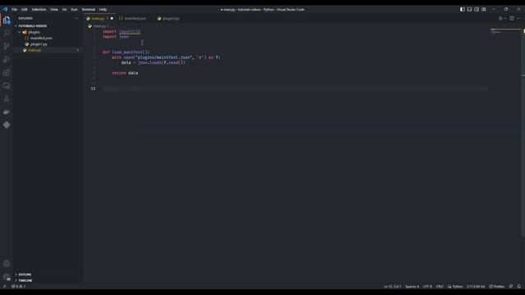Close the unsaved main.py tab dot

pyautogui.click(x=112, y=18)
